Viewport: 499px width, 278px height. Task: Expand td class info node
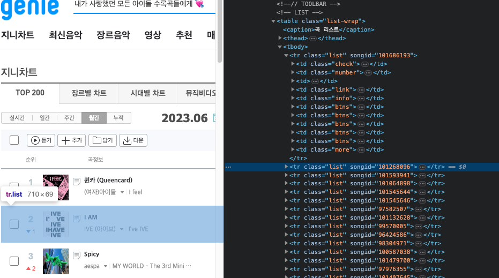293,98
